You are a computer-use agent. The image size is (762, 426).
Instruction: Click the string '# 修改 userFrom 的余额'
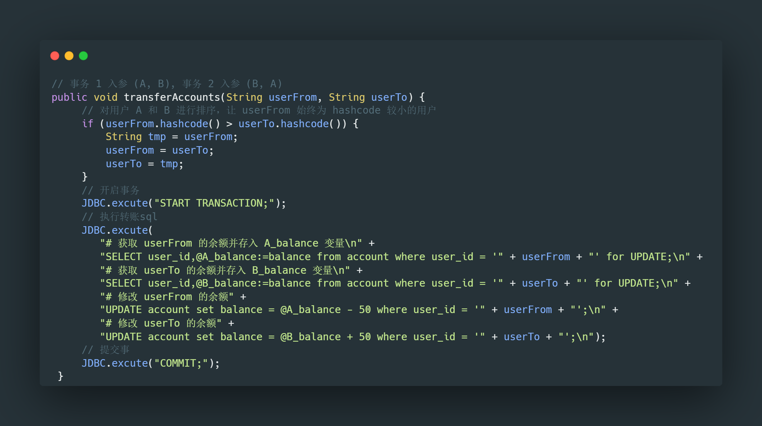pos(167,297)
